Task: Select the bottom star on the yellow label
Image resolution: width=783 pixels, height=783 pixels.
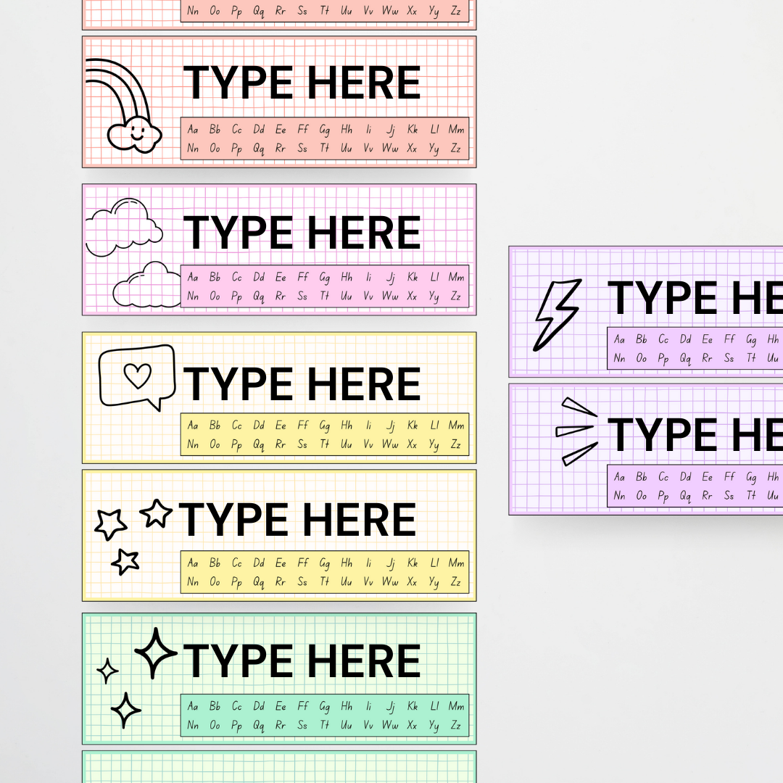Action: tap(125, 560)
